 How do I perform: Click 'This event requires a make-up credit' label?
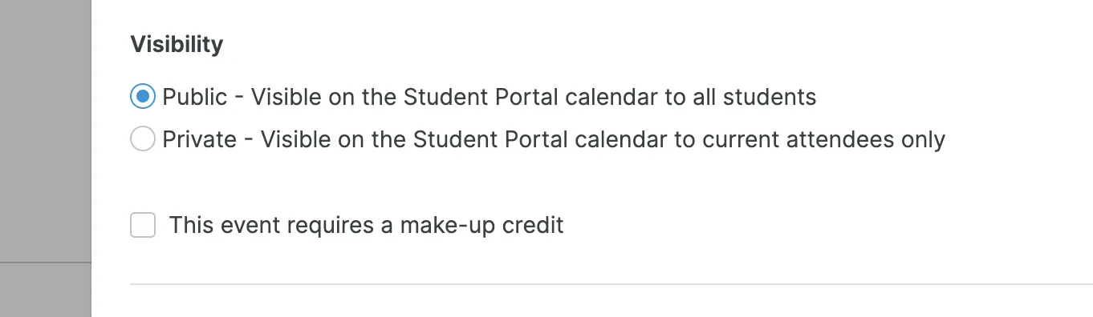click(366, 225)
